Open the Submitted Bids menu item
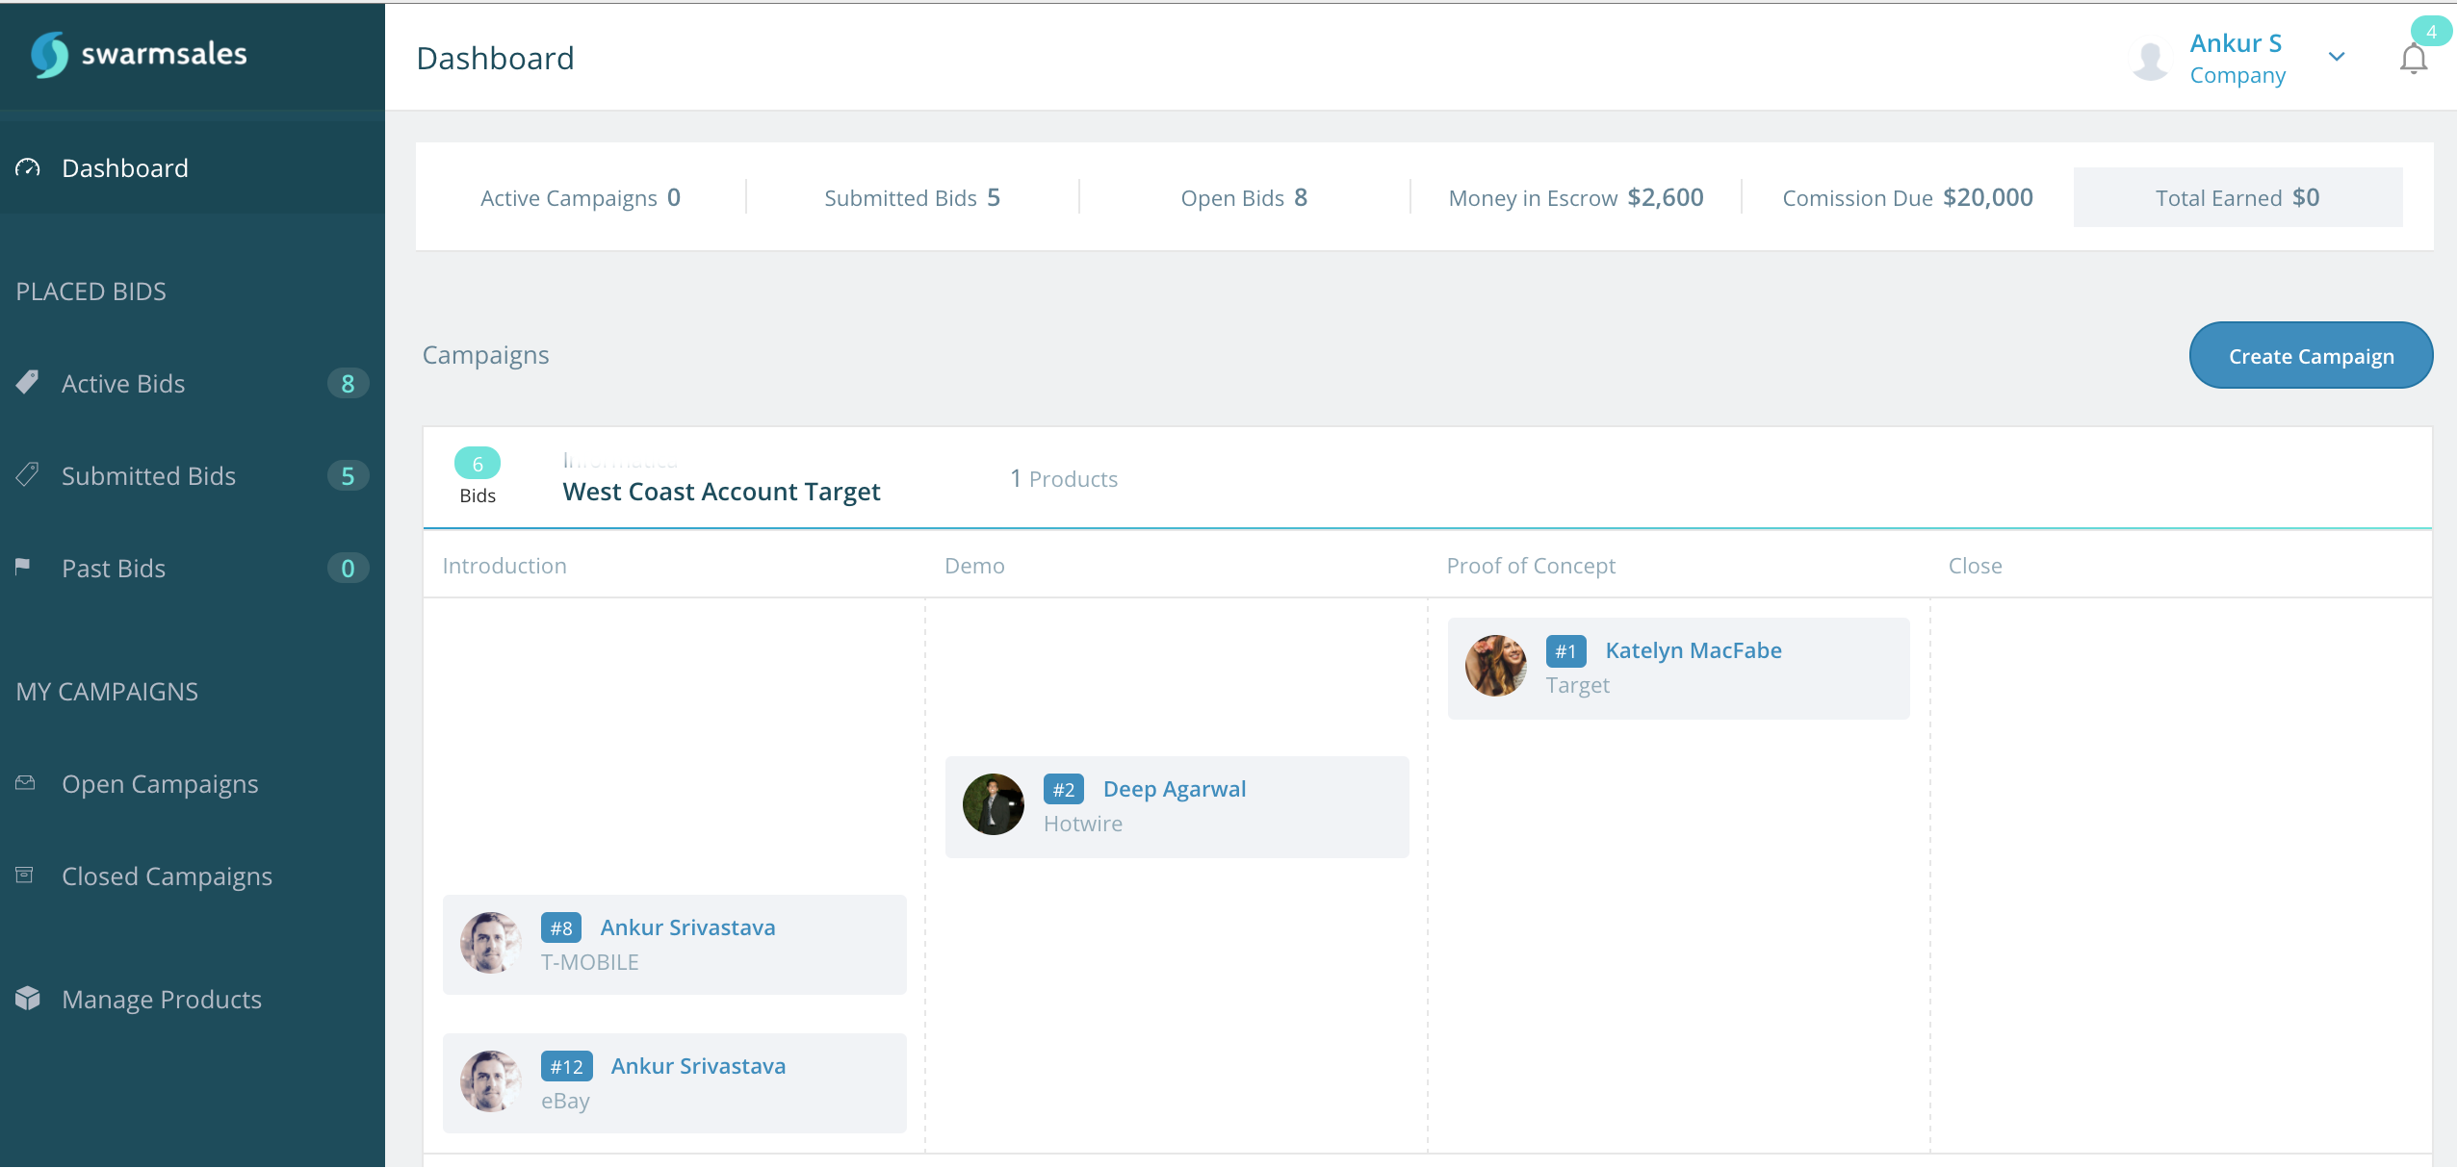This screenshot has width=2457, height=1168. (x=148, y=476)
